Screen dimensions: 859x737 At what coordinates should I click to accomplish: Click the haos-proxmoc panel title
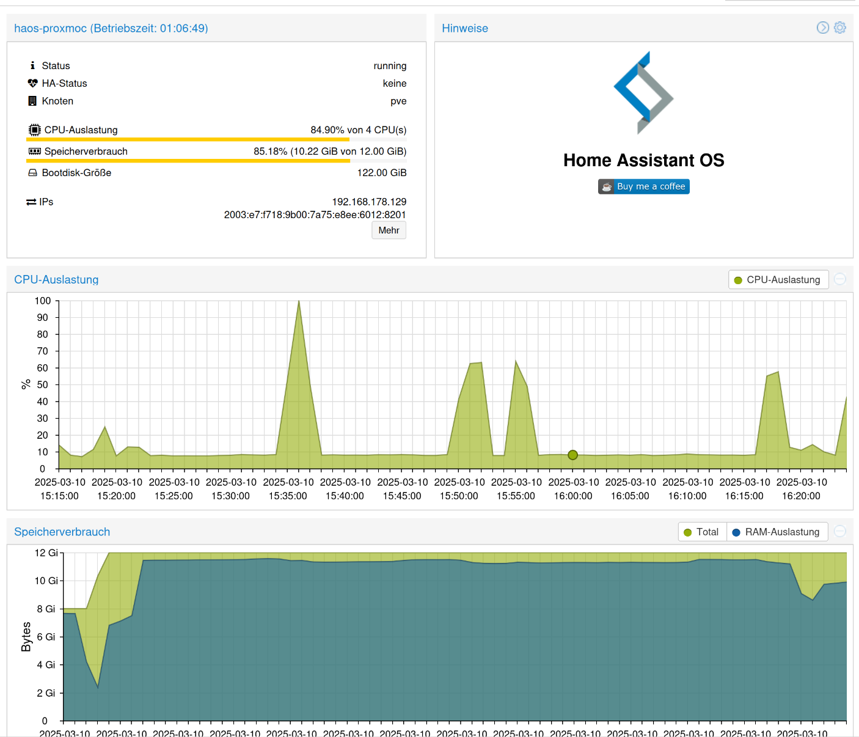click(111, 28)
